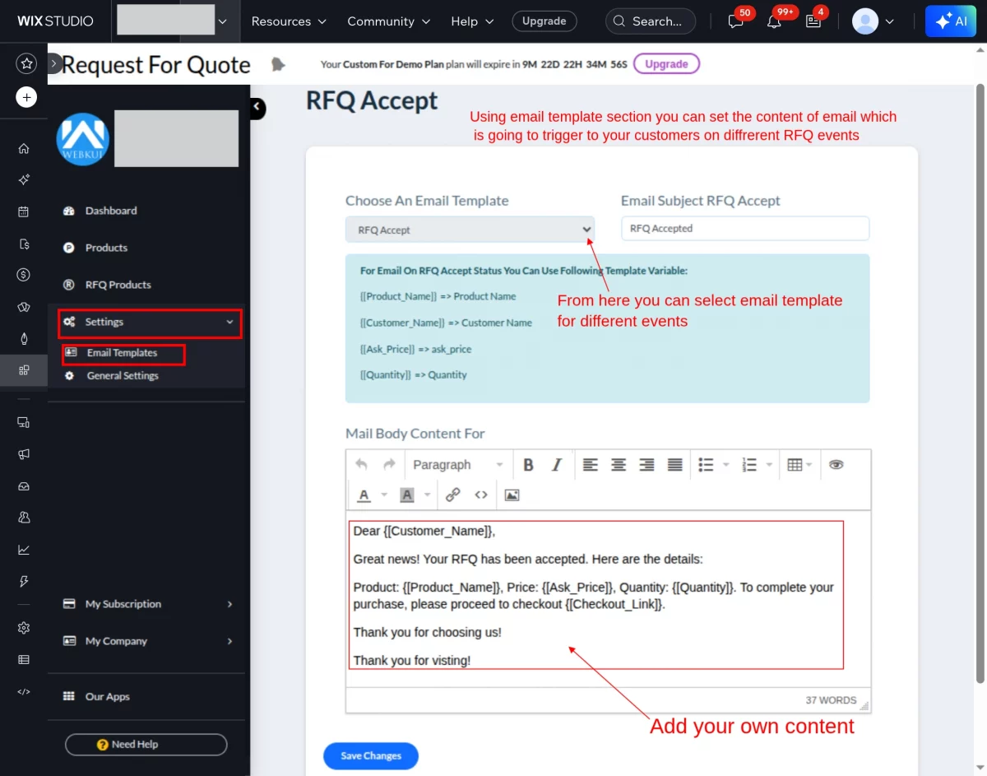987x776 pixels.
Task: Toggle the preview eye icon in editor
Action: [836, 465]
